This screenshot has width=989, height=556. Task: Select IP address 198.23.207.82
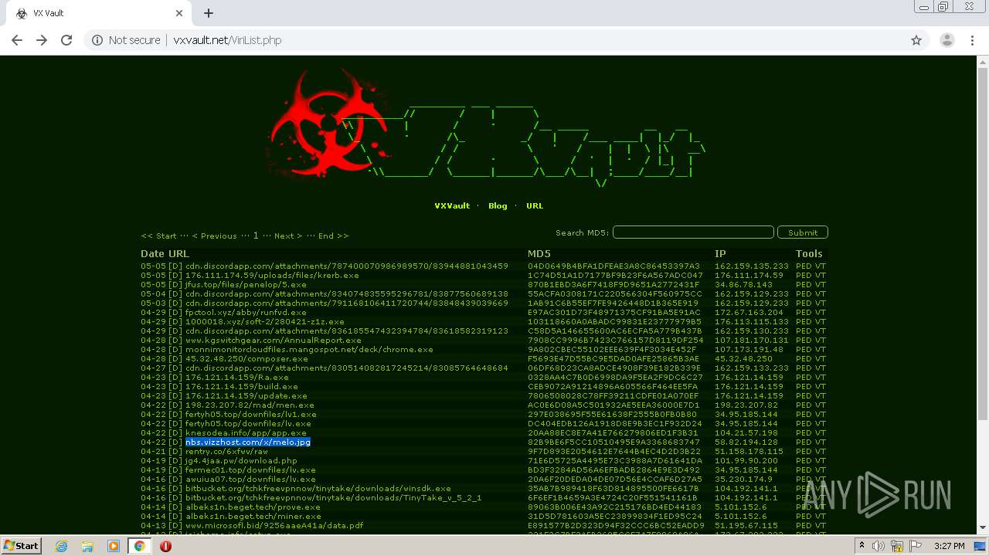point(746,405)
